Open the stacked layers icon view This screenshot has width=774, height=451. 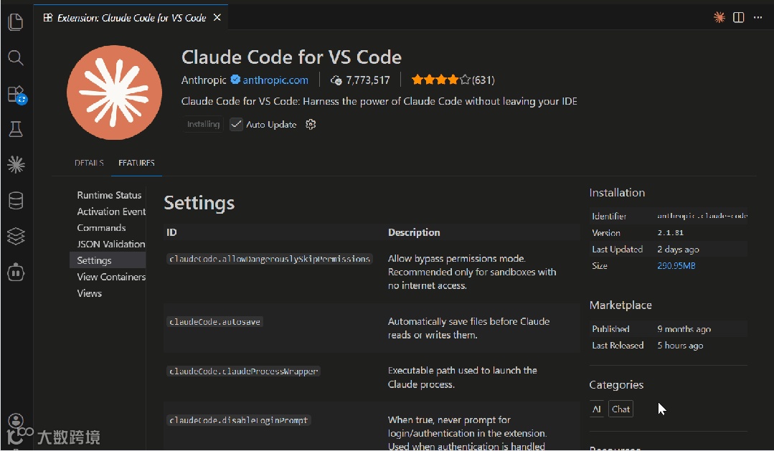coord(16,236)
